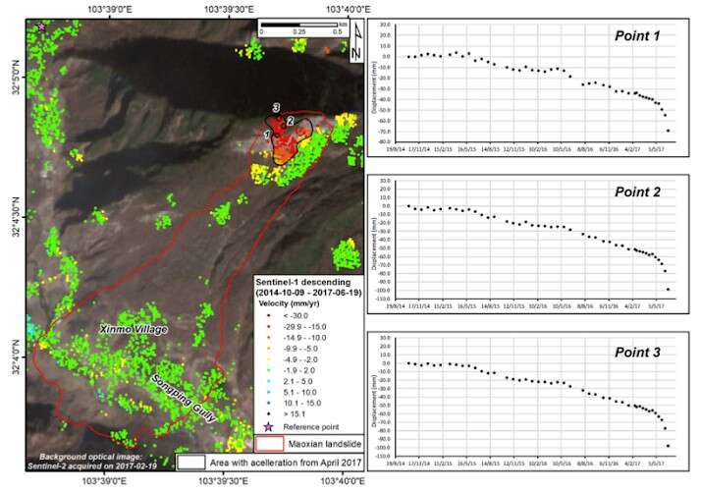Select point marker 3 on the landslide
This screenshot has width=701, height=493.
pyautogui.click(x=277, y=107)
